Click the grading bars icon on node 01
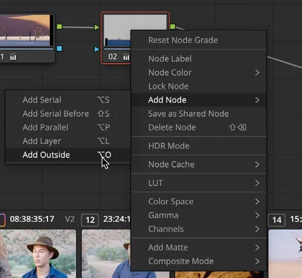 [x=13, y=56]
